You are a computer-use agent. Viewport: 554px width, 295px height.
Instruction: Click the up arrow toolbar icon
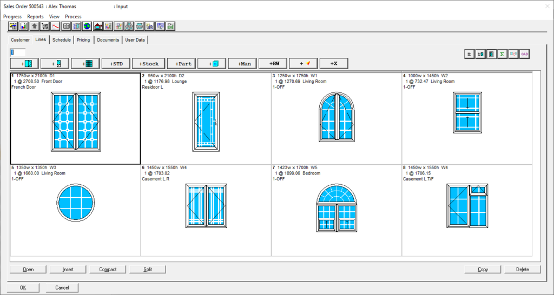tap(34, 26)
